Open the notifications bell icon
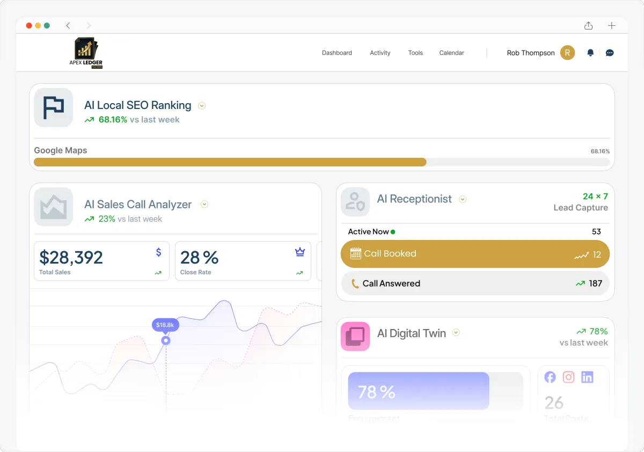Screen dimensions: 644x452 pyautogui.click(x=590, y=53)
